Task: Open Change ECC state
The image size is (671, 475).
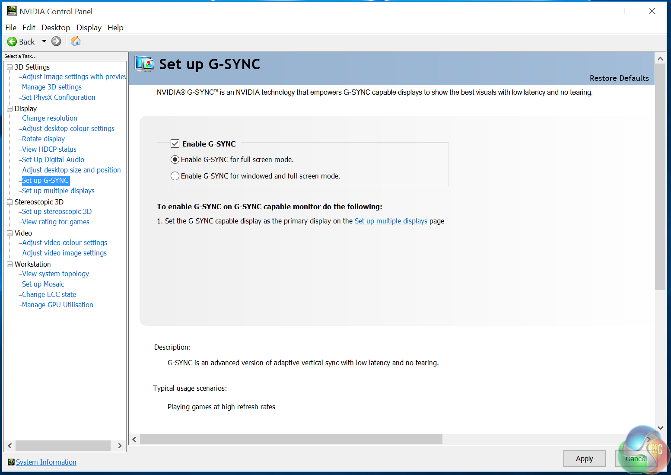Action: [x=49, y=294]
